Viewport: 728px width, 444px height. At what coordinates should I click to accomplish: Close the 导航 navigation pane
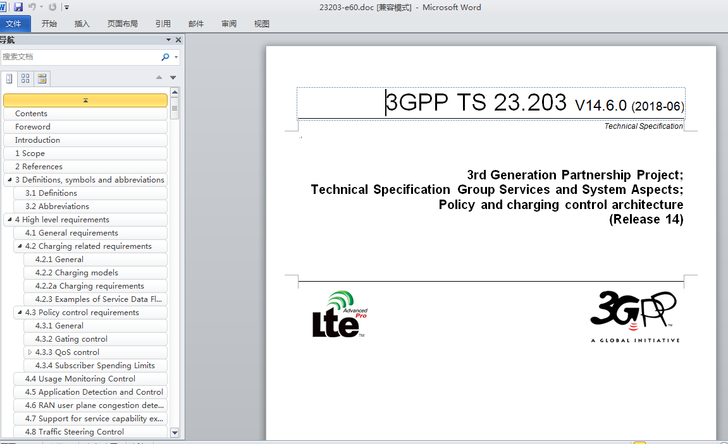tap(178, 40)
